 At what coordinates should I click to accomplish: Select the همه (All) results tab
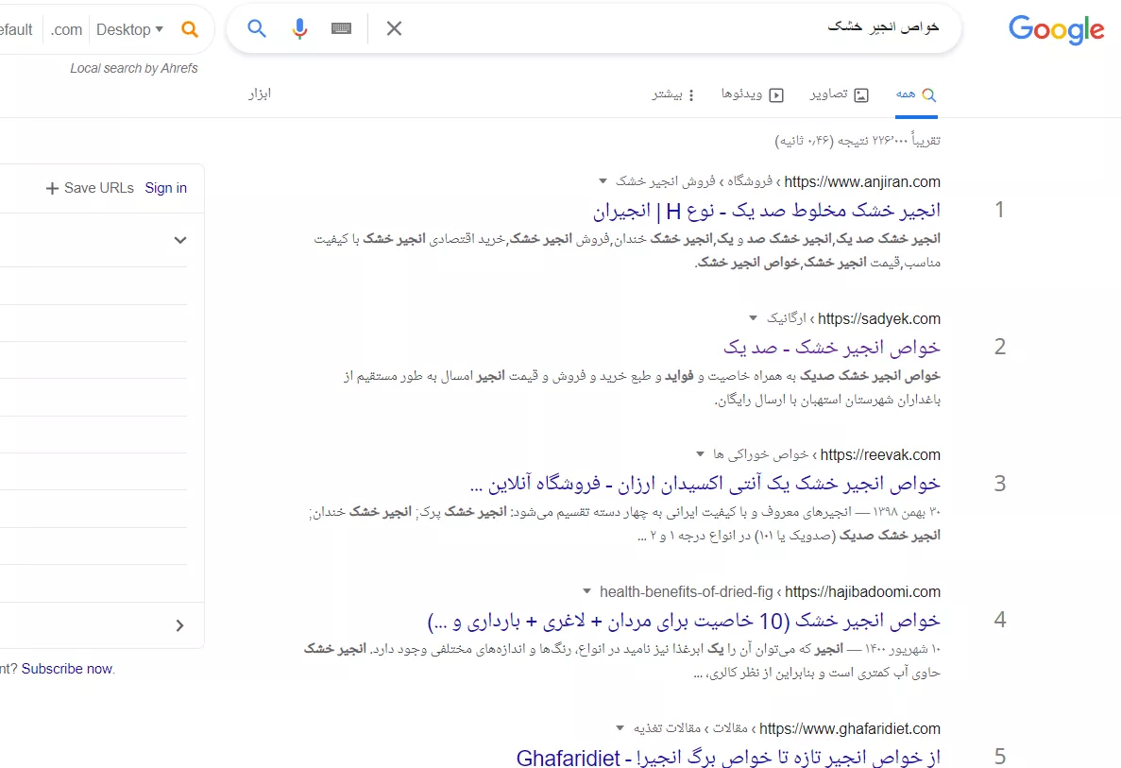(x=916, y=94)
